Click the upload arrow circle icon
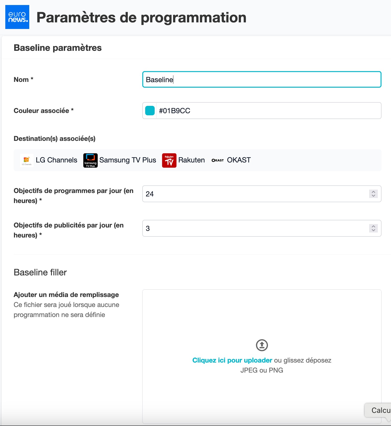 262,345
